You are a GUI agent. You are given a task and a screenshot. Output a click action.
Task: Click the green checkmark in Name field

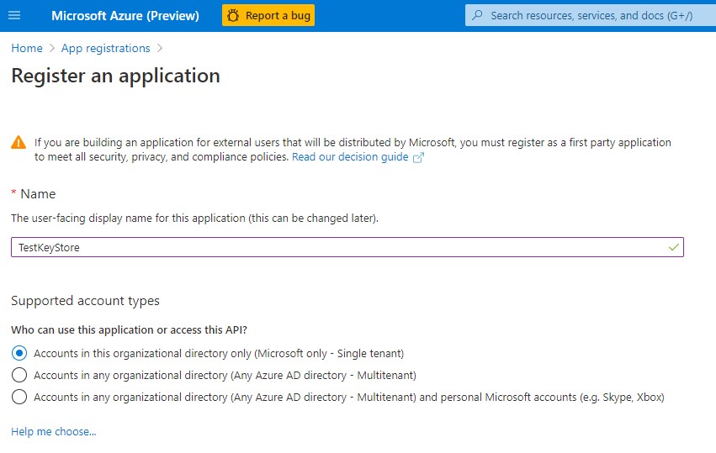tap(674, 247)
